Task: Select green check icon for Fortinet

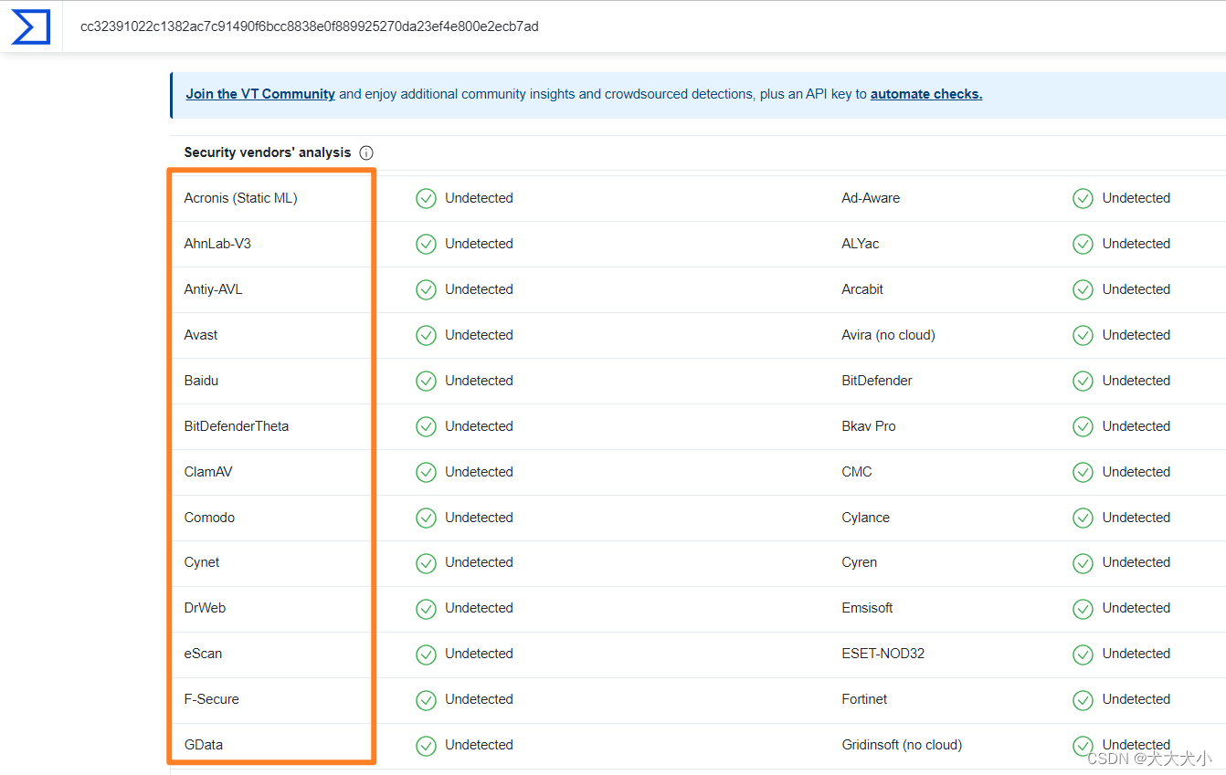Action: [1083, 699]
